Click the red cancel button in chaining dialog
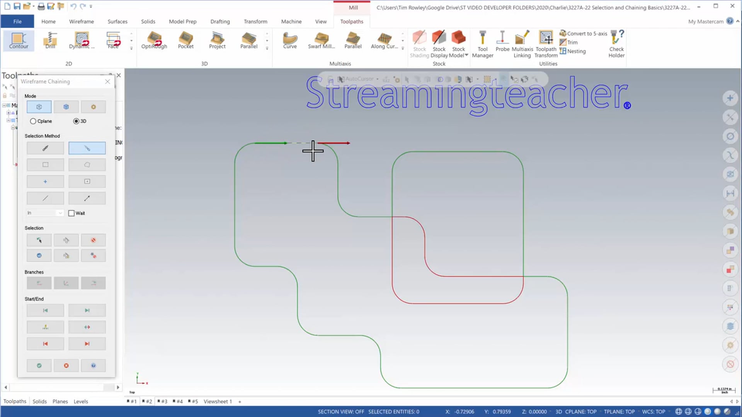Image resolution: width=742 pixels, height=417 pixels. point(66,366)
